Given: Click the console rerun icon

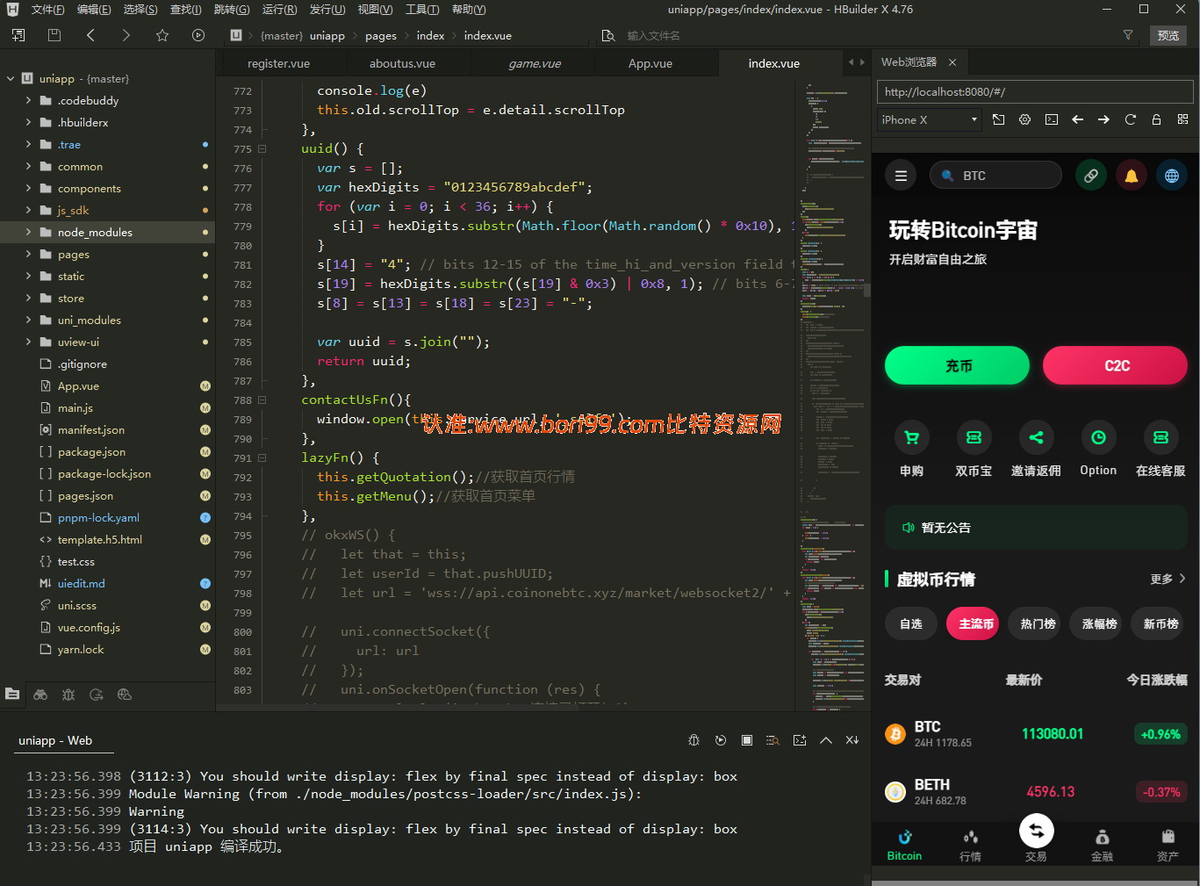Looking at the screenshot, I should [721, 740].
